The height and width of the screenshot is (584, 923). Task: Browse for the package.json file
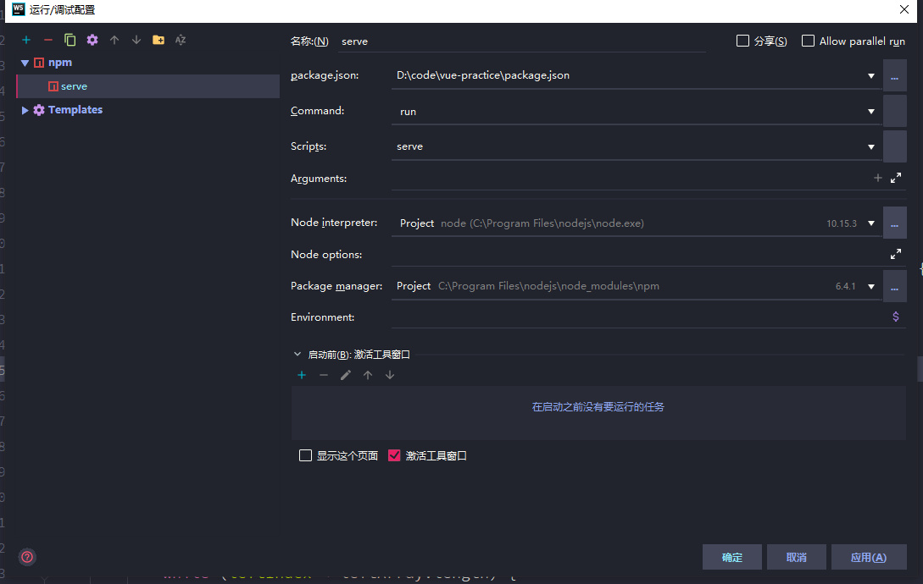[894, 74]
